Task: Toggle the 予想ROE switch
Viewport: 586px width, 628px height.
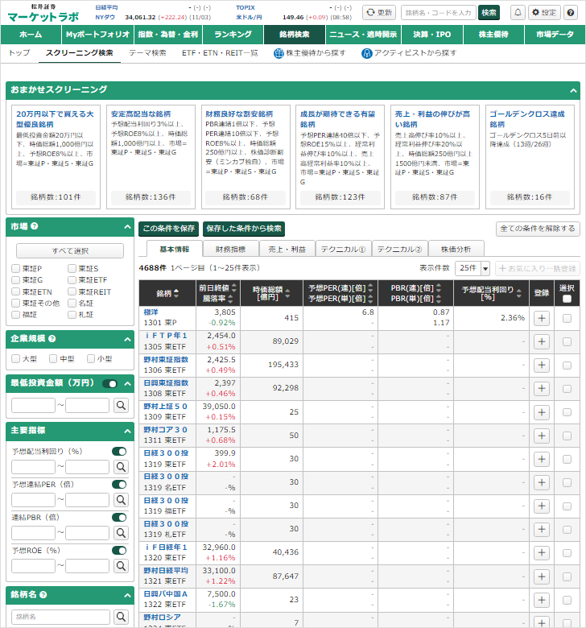Action: click(119, 550)
